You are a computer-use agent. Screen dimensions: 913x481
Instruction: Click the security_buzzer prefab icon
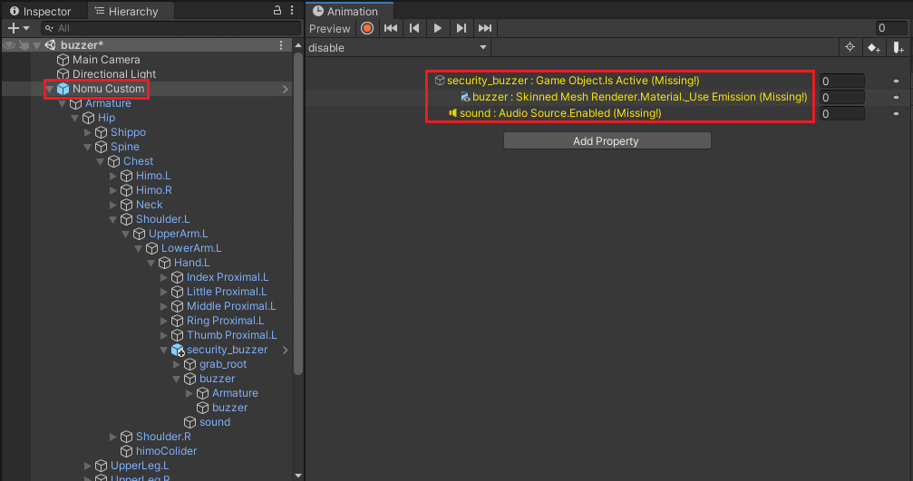coord(178,350)
